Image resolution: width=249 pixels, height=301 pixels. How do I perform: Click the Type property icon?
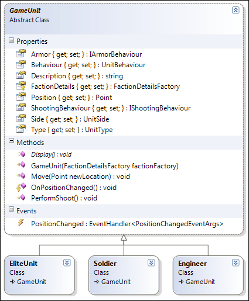click(21, 129)
